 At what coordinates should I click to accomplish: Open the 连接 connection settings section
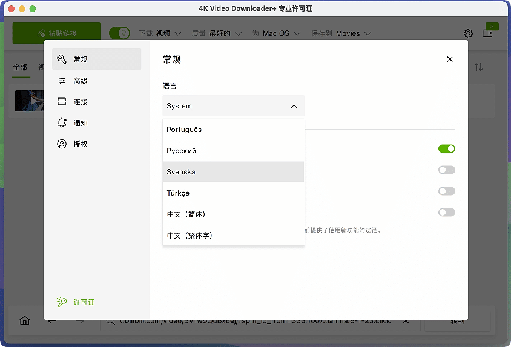click(96, 102)
